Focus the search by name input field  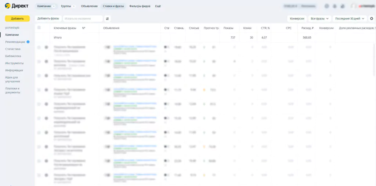point(83,18)
